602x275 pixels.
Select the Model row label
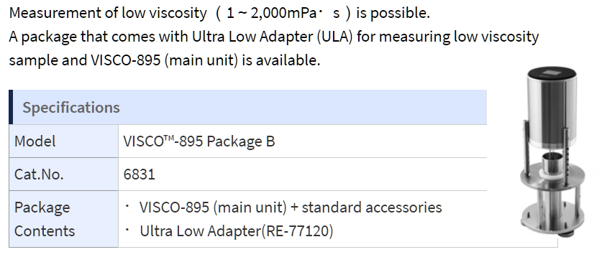pyautogui.click(x=35, y=141)
